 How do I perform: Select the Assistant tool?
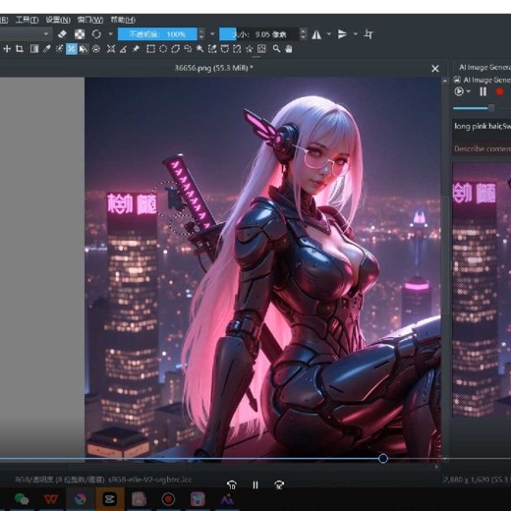pyautogui.click(x=111, y=49)
